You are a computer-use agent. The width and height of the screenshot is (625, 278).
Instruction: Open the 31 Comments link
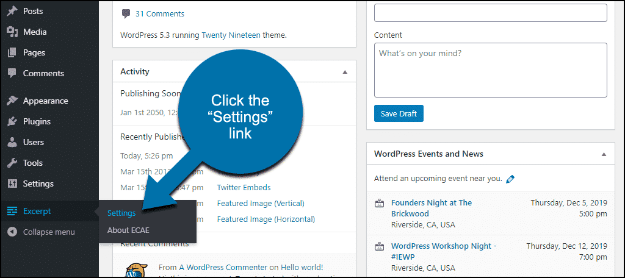[x=160, y=13]
